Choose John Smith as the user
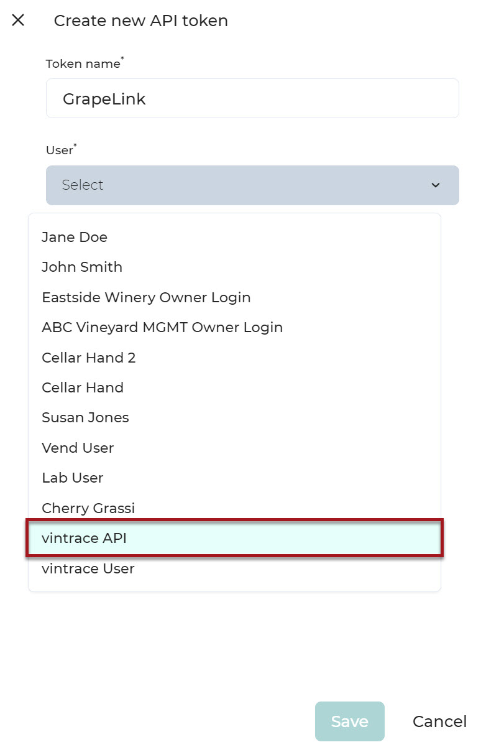Image resolution: width=504 pixels, height=755 pixels. pyautogui.click(x=234, y=267)
